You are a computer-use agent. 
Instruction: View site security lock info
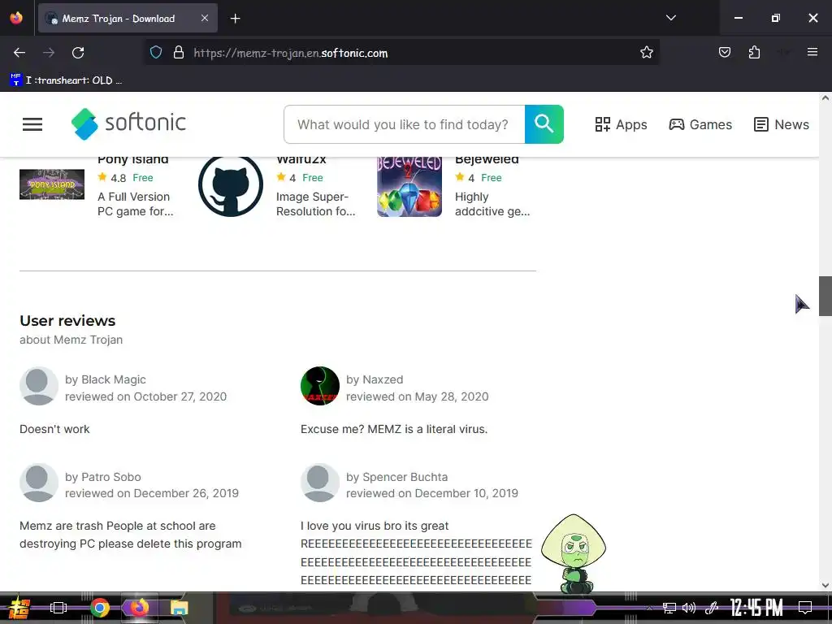[x=179, y=53]
